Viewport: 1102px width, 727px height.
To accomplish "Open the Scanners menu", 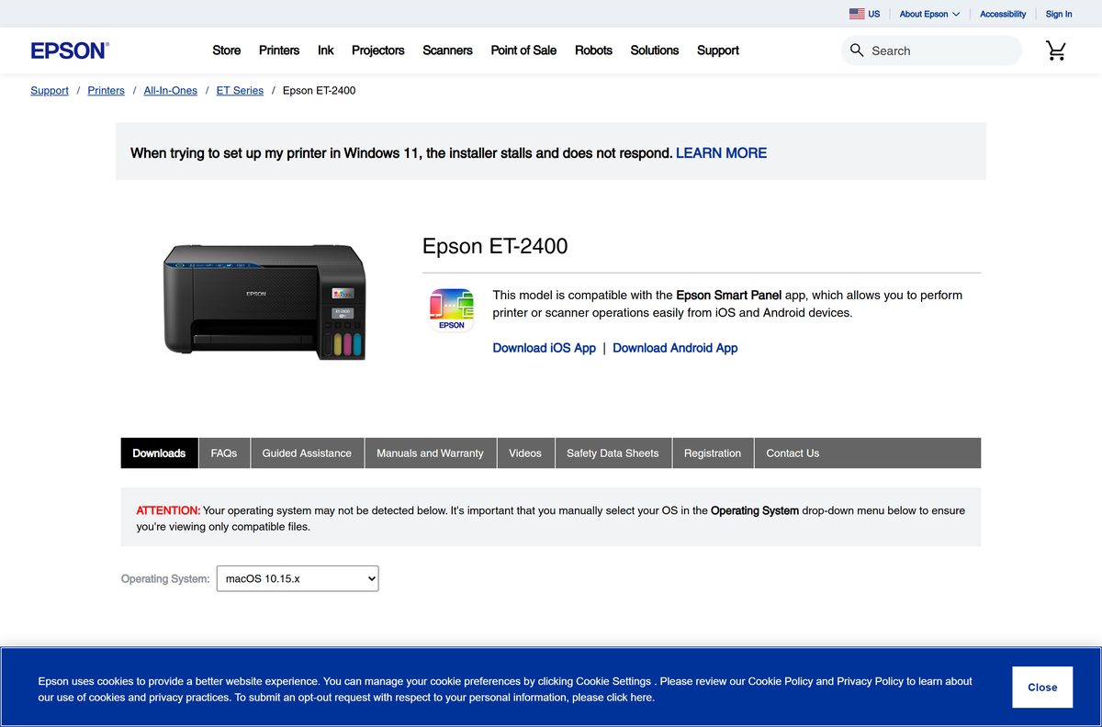I will [447, 50].
